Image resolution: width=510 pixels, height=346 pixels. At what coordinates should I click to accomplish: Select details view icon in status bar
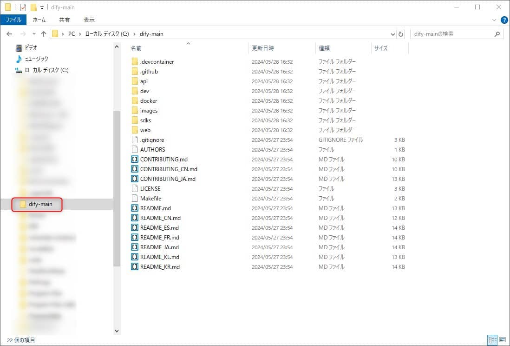pos(492,340)
